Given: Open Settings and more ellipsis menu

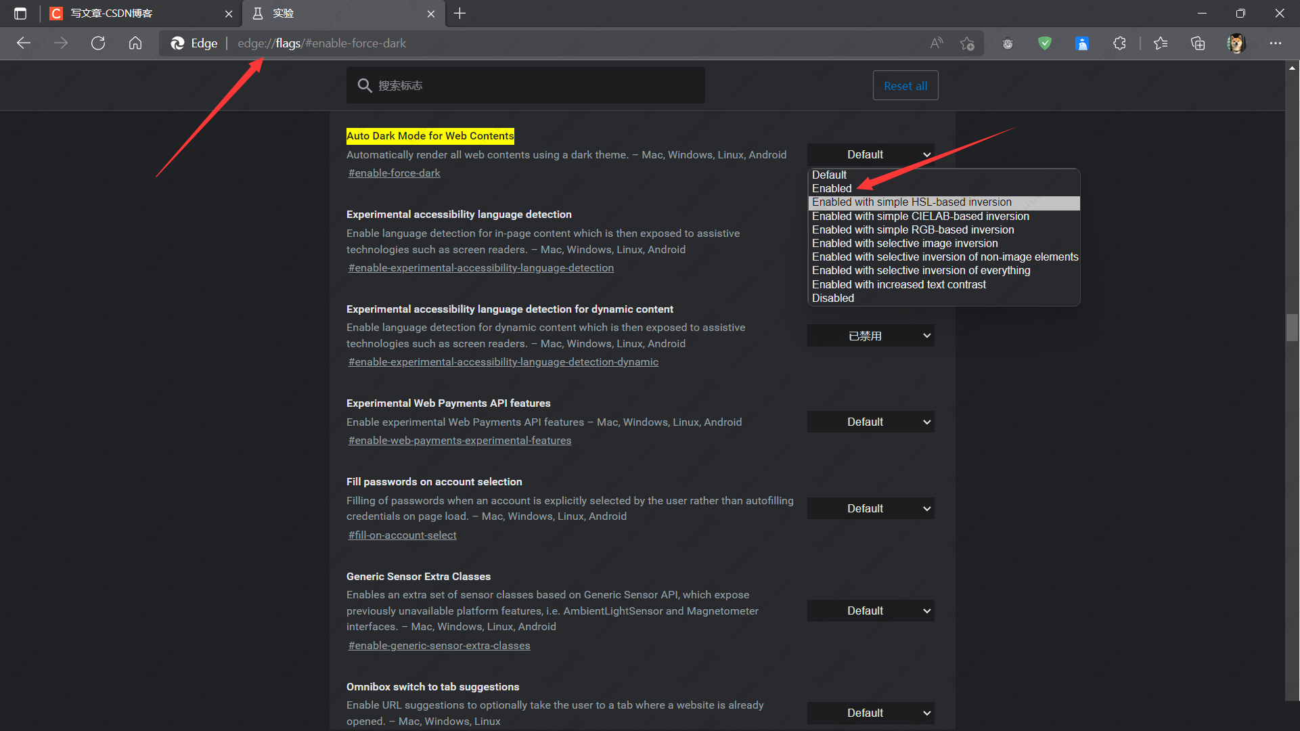Looking at the screenshot, I should (1276, 43).
